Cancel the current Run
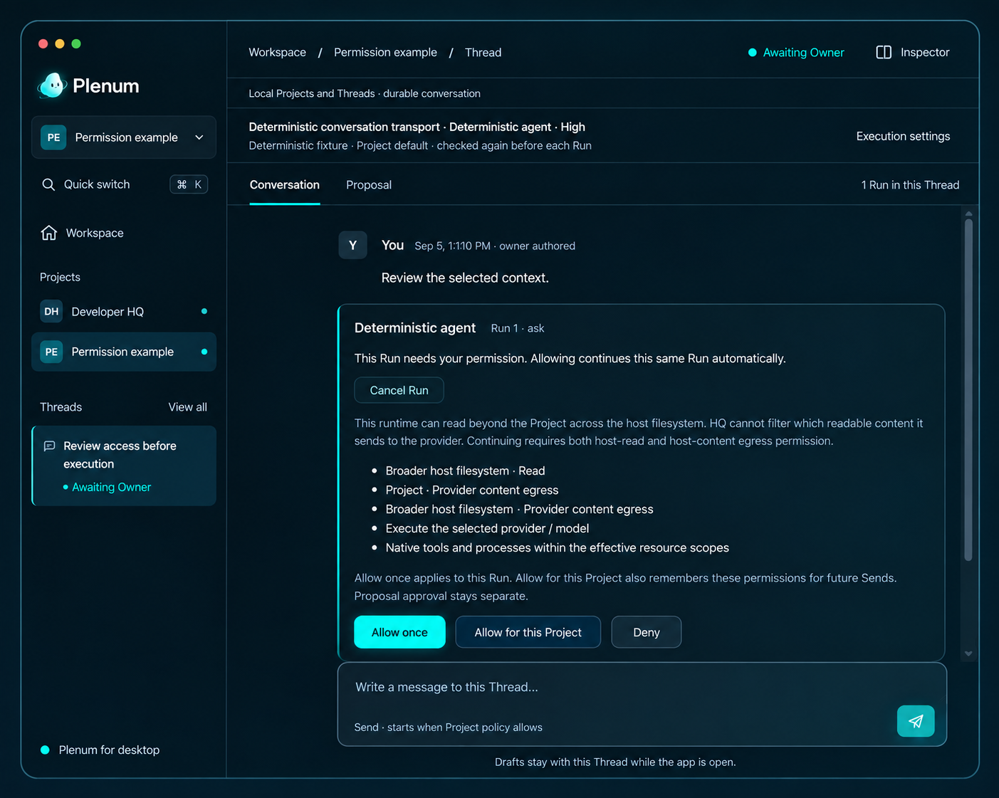The height and width of the screenshot is (798, 999). [x=399, y=390]
